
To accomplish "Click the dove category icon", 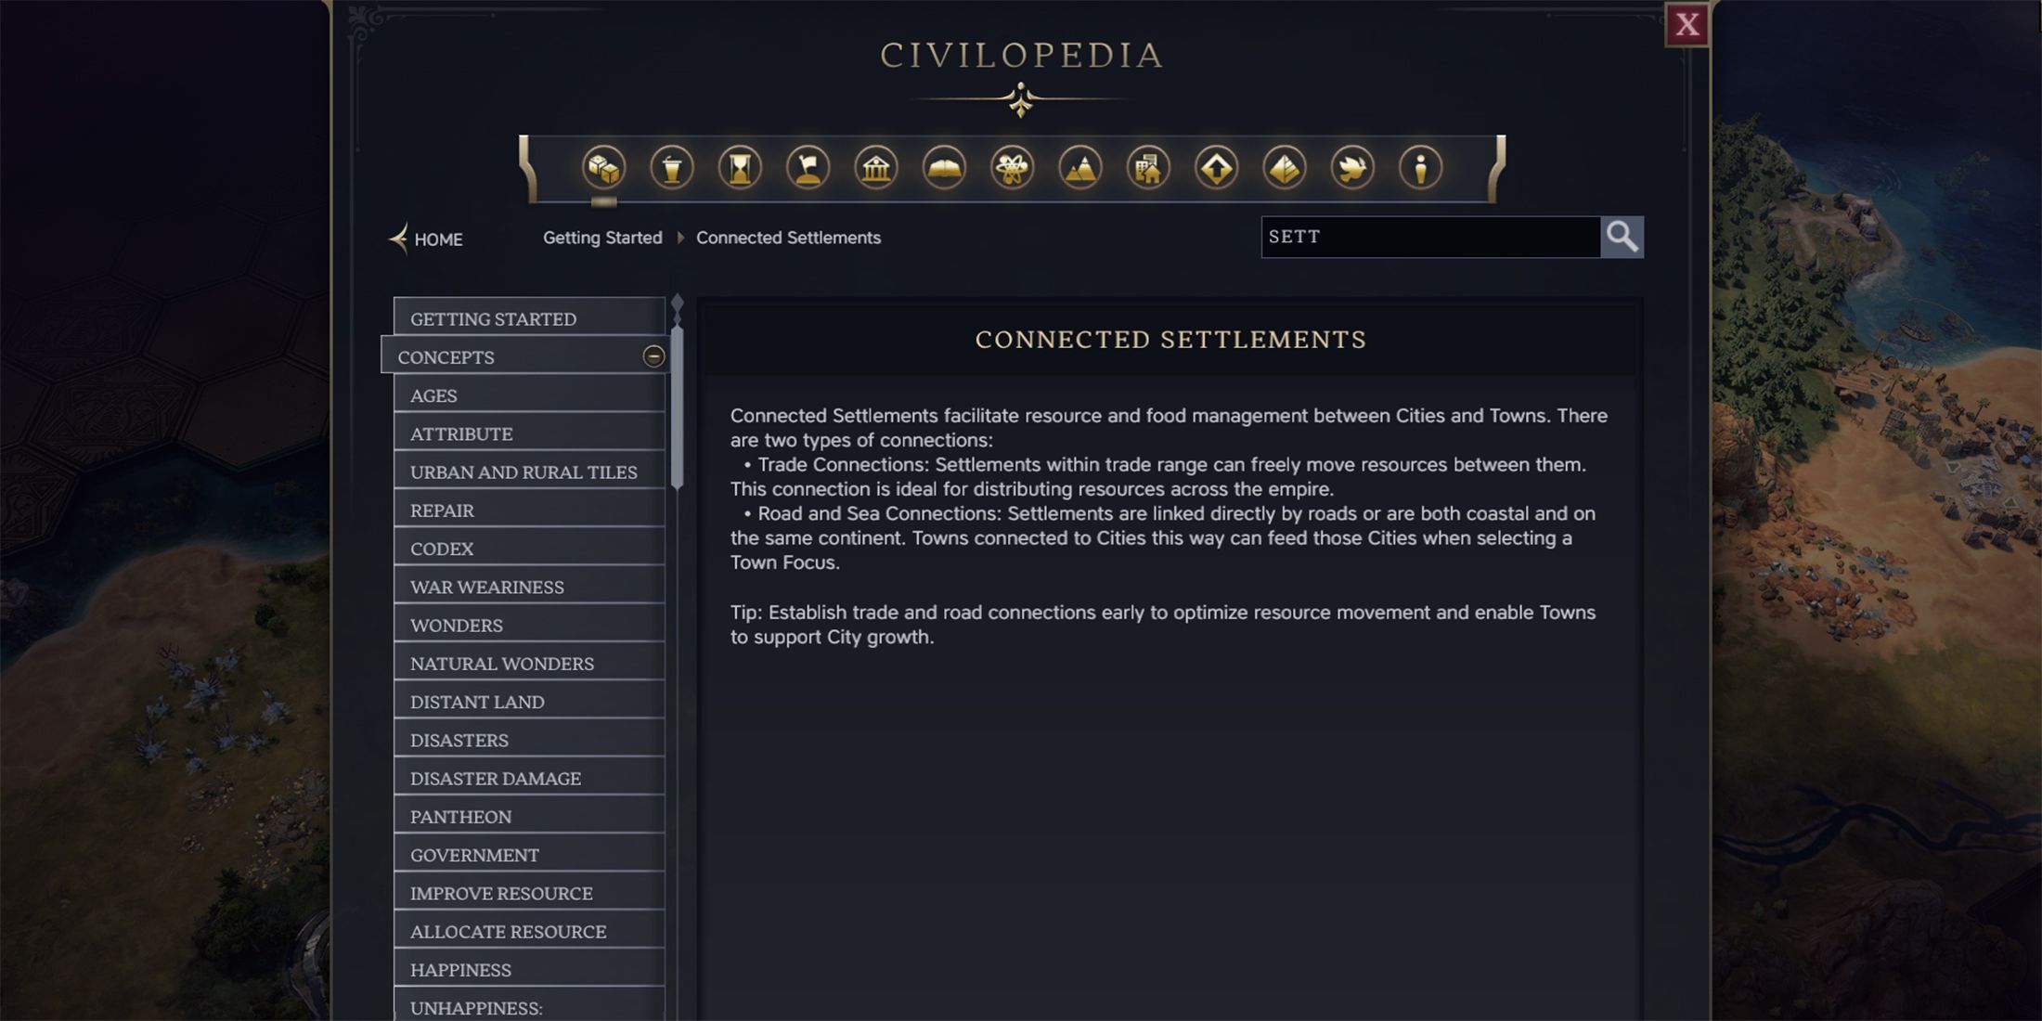I will pos(1352,168).
